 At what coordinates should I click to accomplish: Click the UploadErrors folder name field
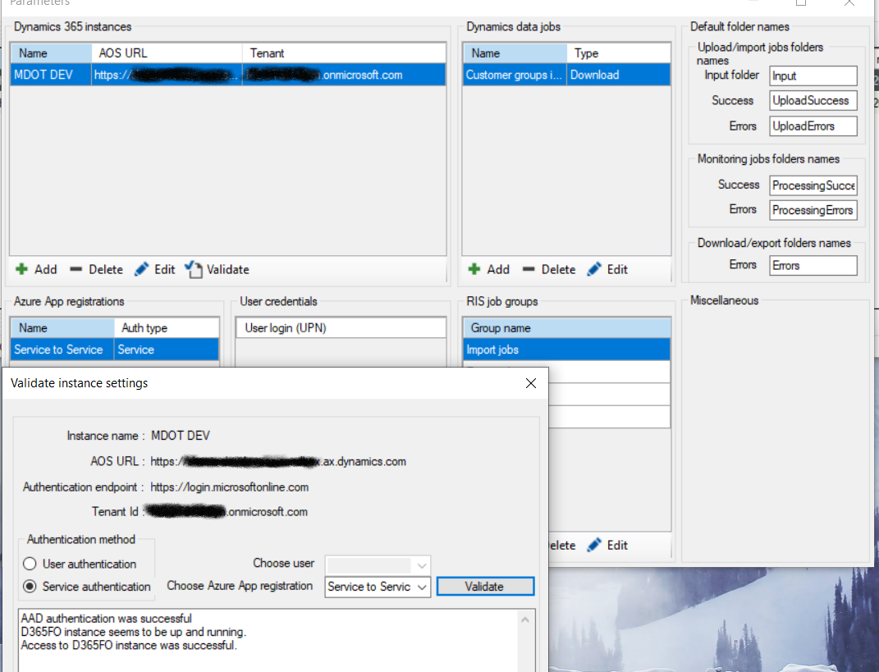[x=813, y=126]
